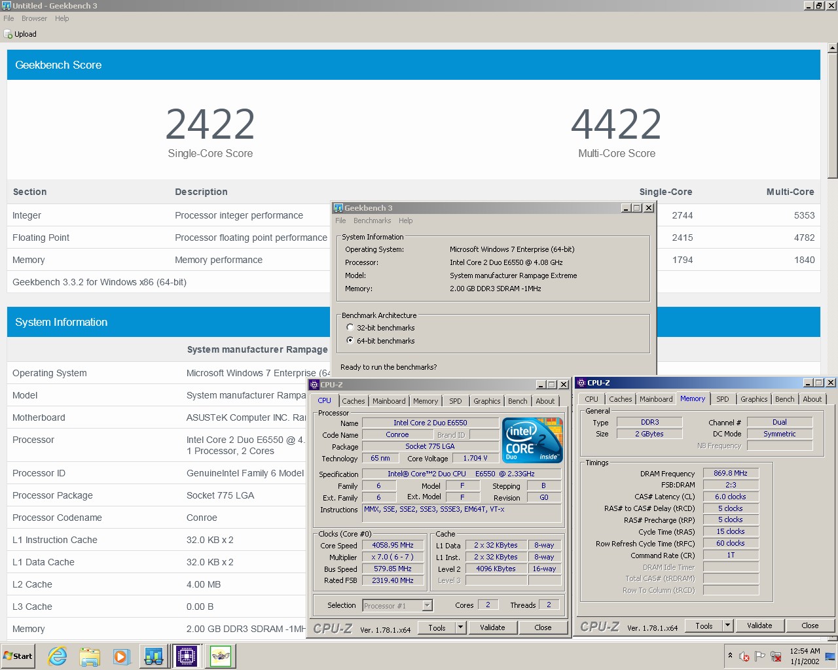Open Windows Explorer folder in taskbar
The width and height of the screenshot is (838, 670).
pyautogui.click(x=90, y=656)
